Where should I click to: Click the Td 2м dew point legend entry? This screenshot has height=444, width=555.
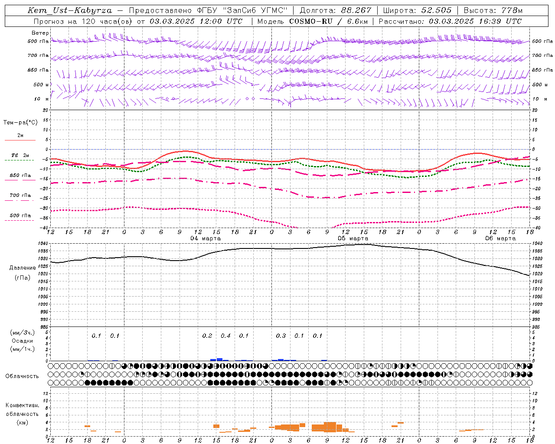point(20,155)
